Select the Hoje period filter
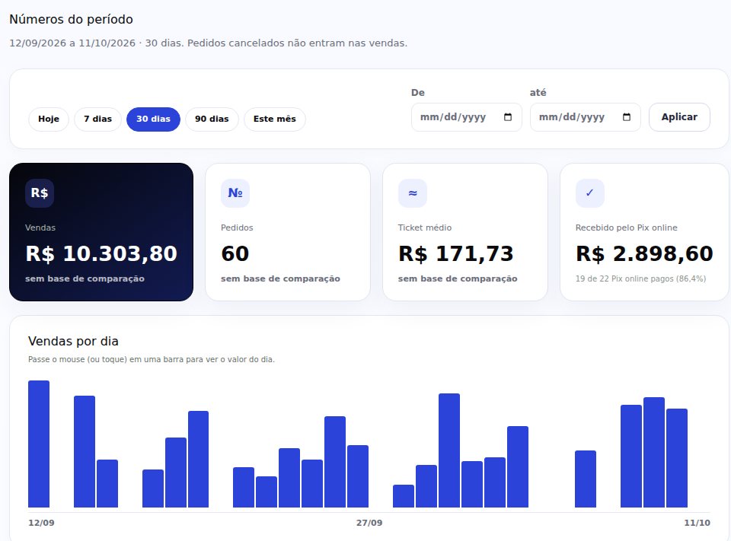Image resolution: width=731 pixels, height=541 pixels. [49, 119]
